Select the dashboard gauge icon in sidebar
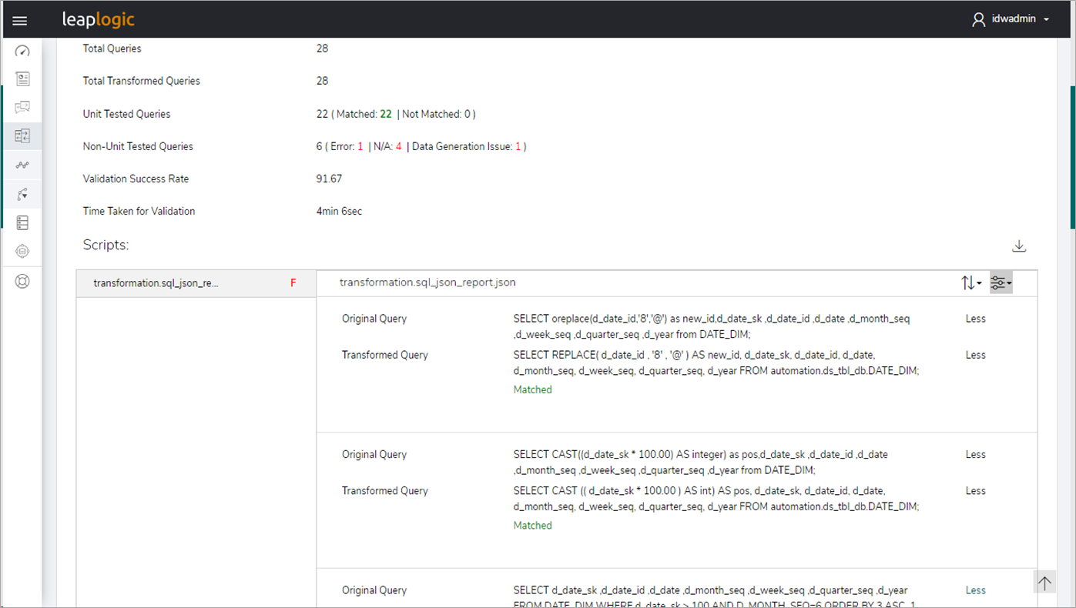The height and width of the screenshot is (608, 1076). (22, 51)
